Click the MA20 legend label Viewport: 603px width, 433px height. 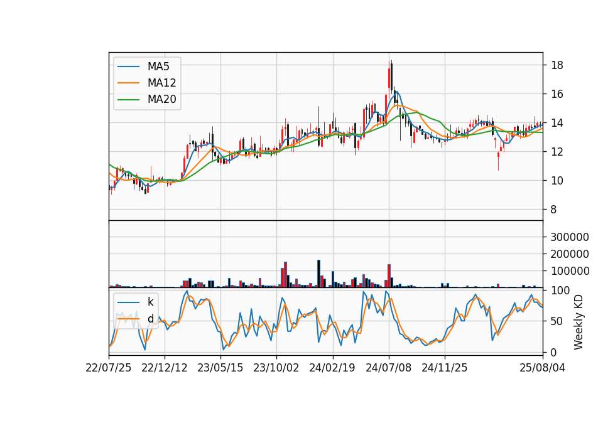[161, 99]
